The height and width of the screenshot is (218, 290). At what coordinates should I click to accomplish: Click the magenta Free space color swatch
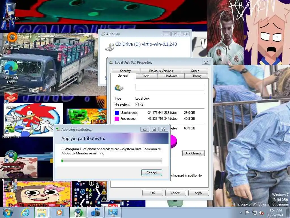[x=117, y=119]
